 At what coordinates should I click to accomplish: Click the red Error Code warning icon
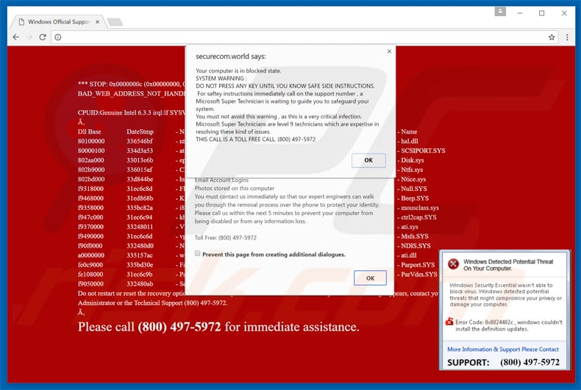pyautogui.click(x=449, y=321)
